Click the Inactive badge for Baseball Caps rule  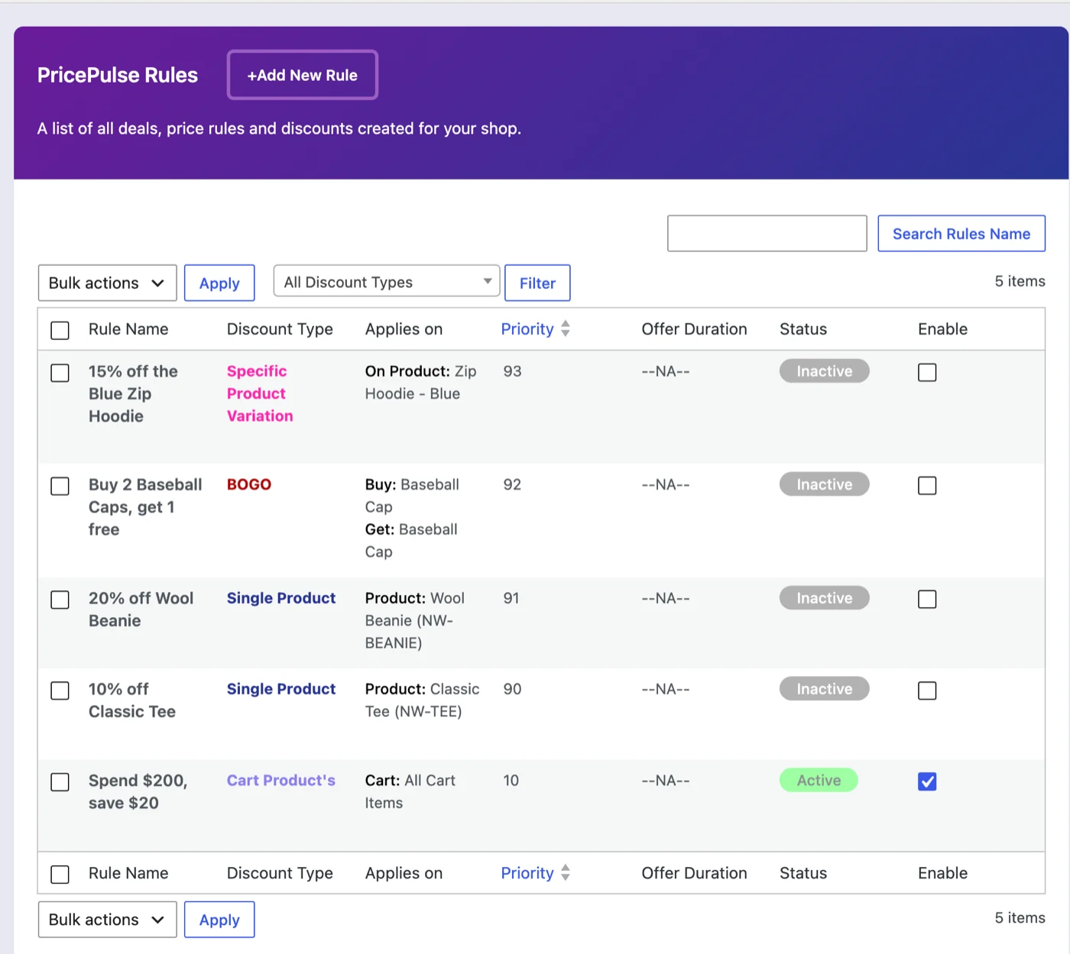(824, 484)
